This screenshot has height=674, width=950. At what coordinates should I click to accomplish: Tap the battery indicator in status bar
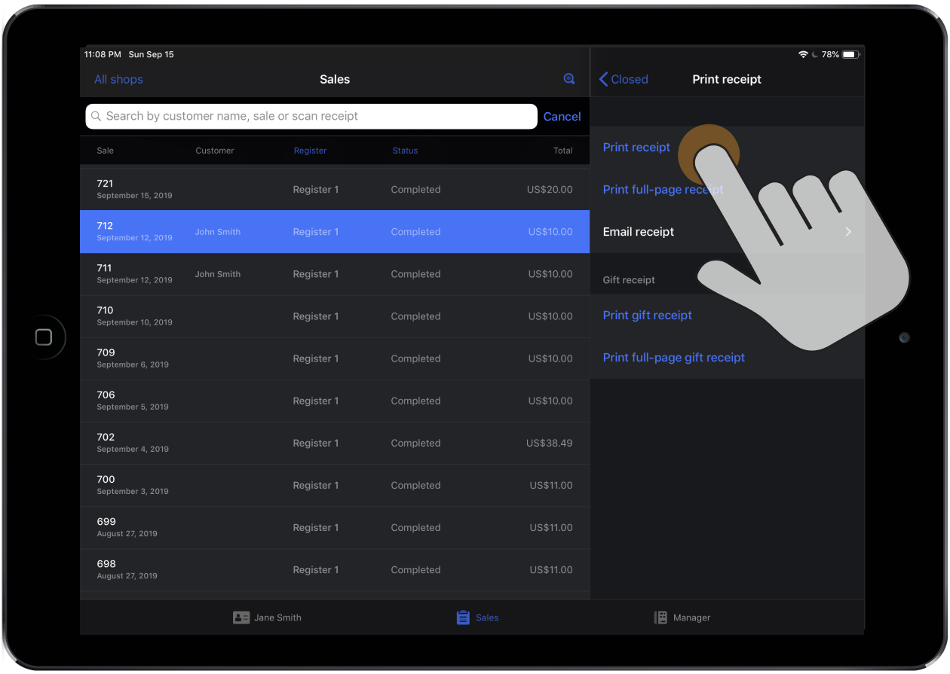click(850, 55)
